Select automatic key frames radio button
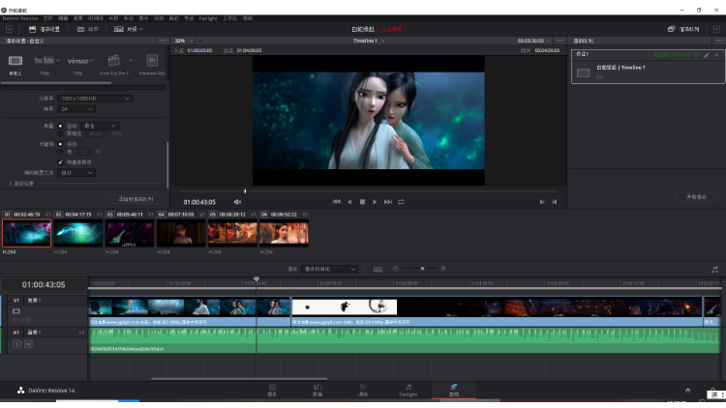The width and height of the screenshot is (726, 408). click(x=60, y=144)
